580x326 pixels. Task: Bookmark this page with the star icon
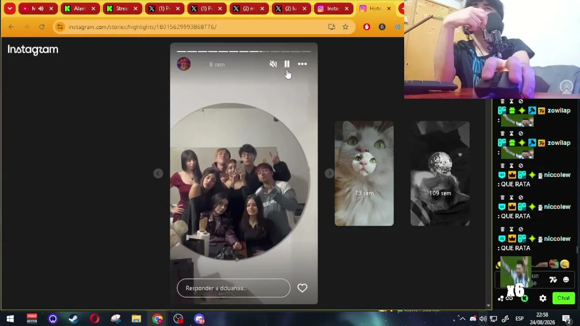pos(345,27)
